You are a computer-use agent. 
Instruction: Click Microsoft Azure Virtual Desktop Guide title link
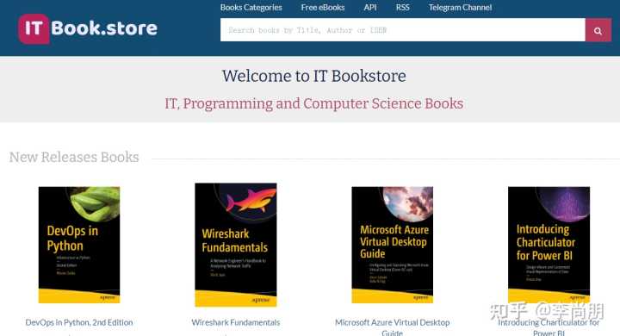click(x=393, y=327)
